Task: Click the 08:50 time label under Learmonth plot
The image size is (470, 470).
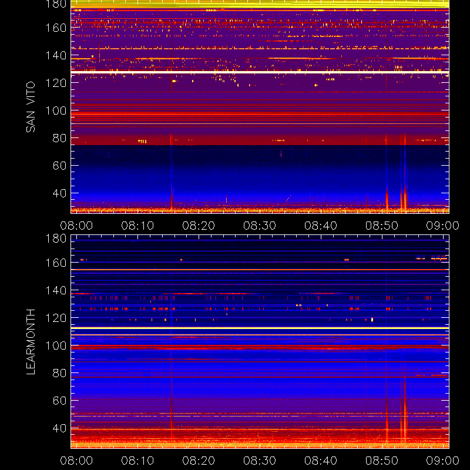Action: pos(381,461)
